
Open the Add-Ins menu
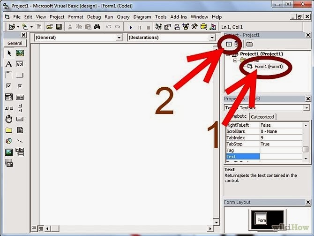tap(178, 17)
